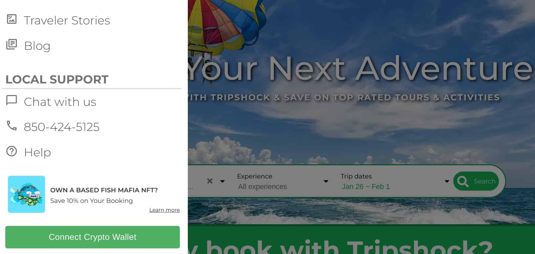Click the chat bubble icon
Screen dimensions: 535x254
click(x=12, y=100)
